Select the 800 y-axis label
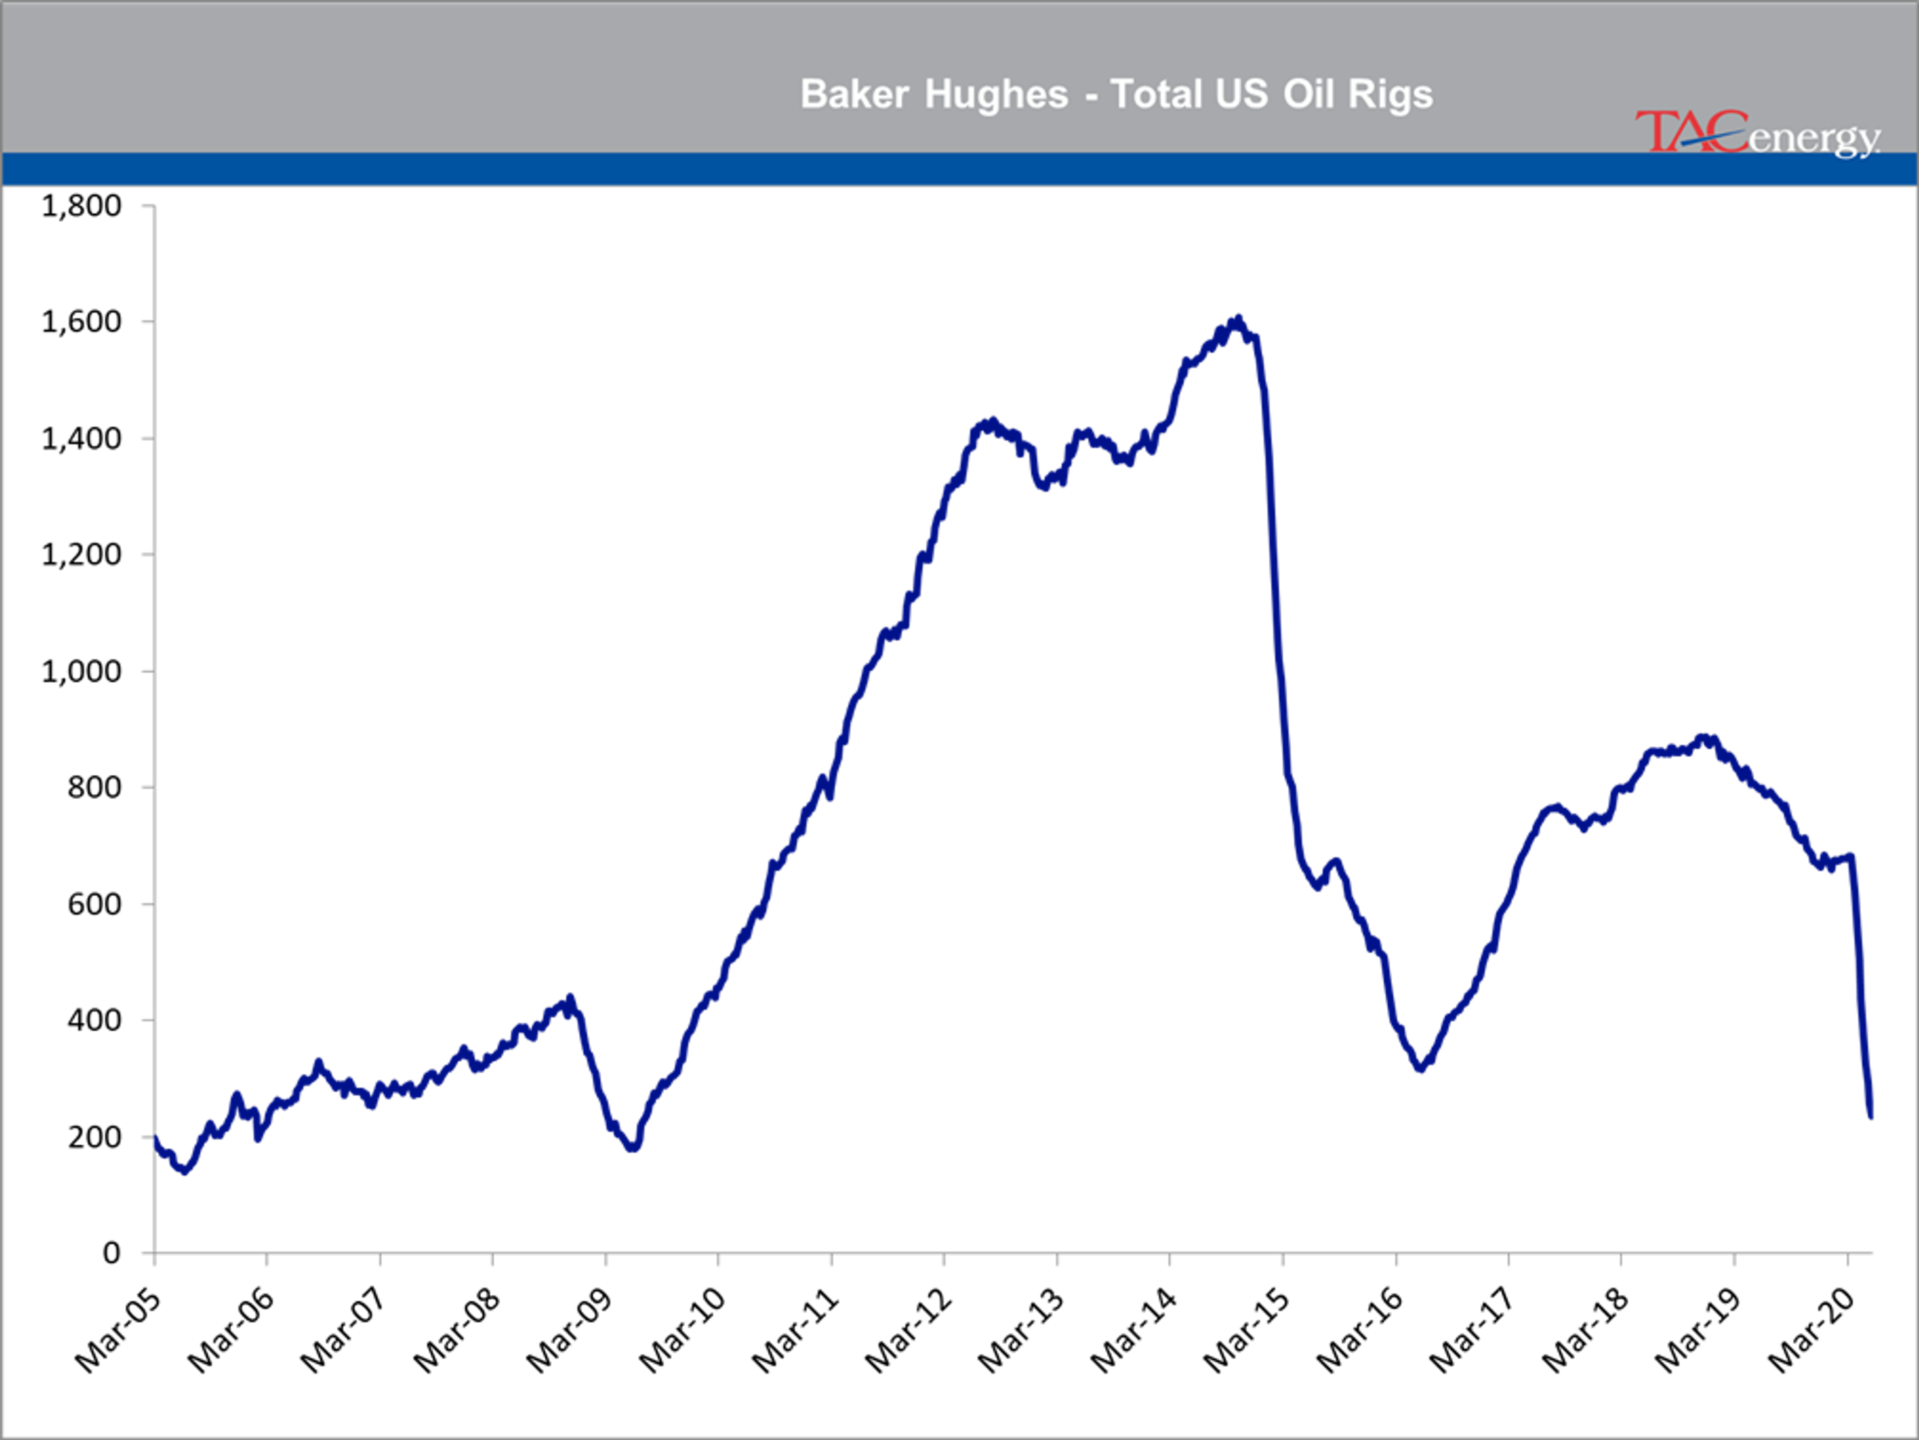This screenshot has width=1919, height=1440. (x=94, y=787)
